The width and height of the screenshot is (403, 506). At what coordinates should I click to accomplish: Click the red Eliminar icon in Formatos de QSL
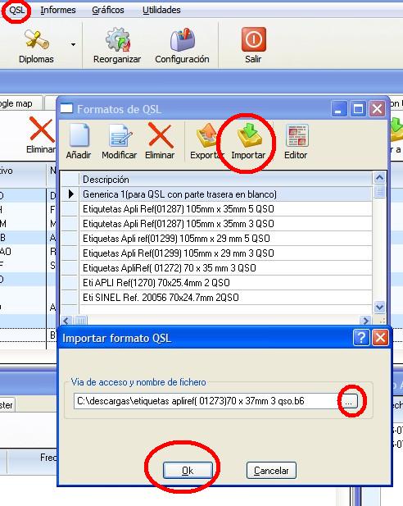161,135
